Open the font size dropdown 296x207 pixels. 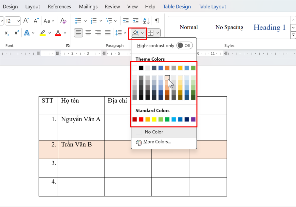click(18, 21)
